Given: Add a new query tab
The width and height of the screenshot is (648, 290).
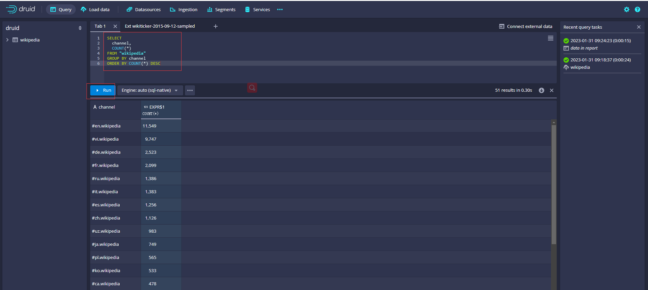Looking at the screenshot, I should [216, 26].
